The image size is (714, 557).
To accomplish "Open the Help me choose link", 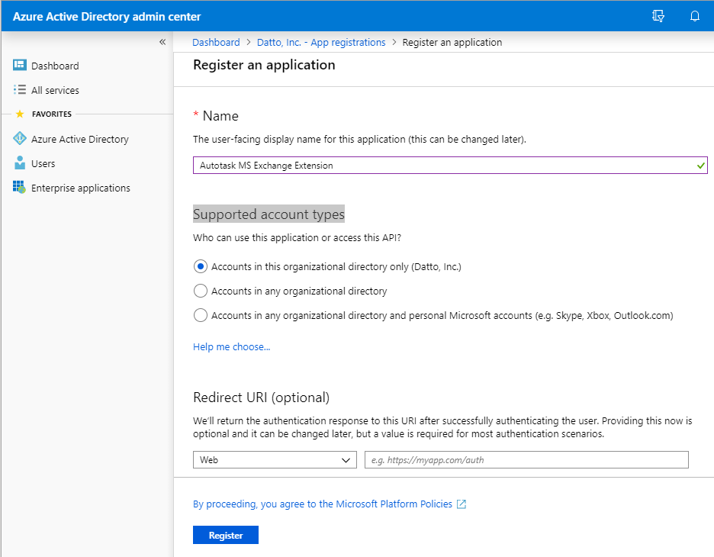I will click(x=231, y=347).
